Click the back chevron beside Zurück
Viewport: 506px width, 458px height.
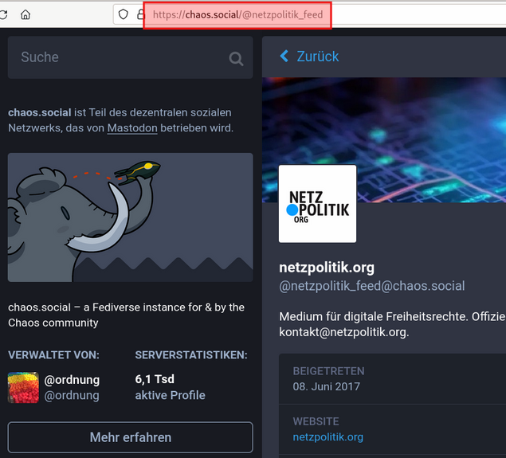click(284, 57)
